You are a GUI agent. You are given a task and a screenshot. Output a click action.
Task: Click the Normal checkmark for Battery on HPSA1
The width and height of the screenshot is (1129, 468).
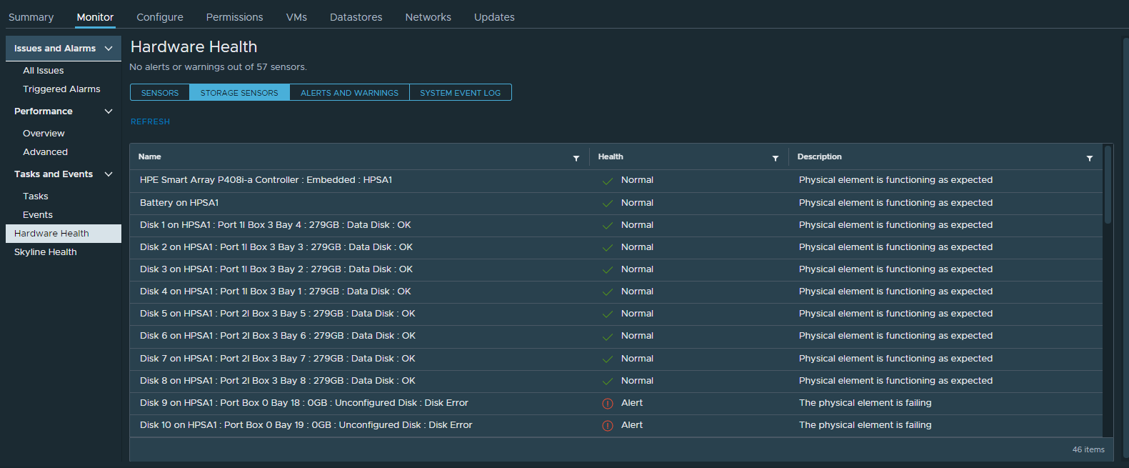(608, 204)
